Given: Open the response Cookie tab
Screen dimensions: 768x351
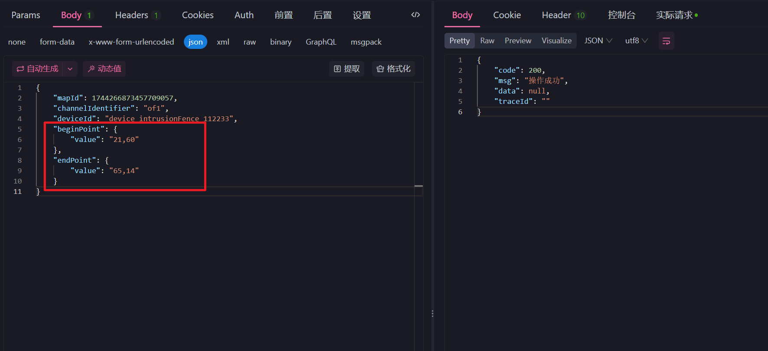Looking at the screenshot, I should [507, 15].
